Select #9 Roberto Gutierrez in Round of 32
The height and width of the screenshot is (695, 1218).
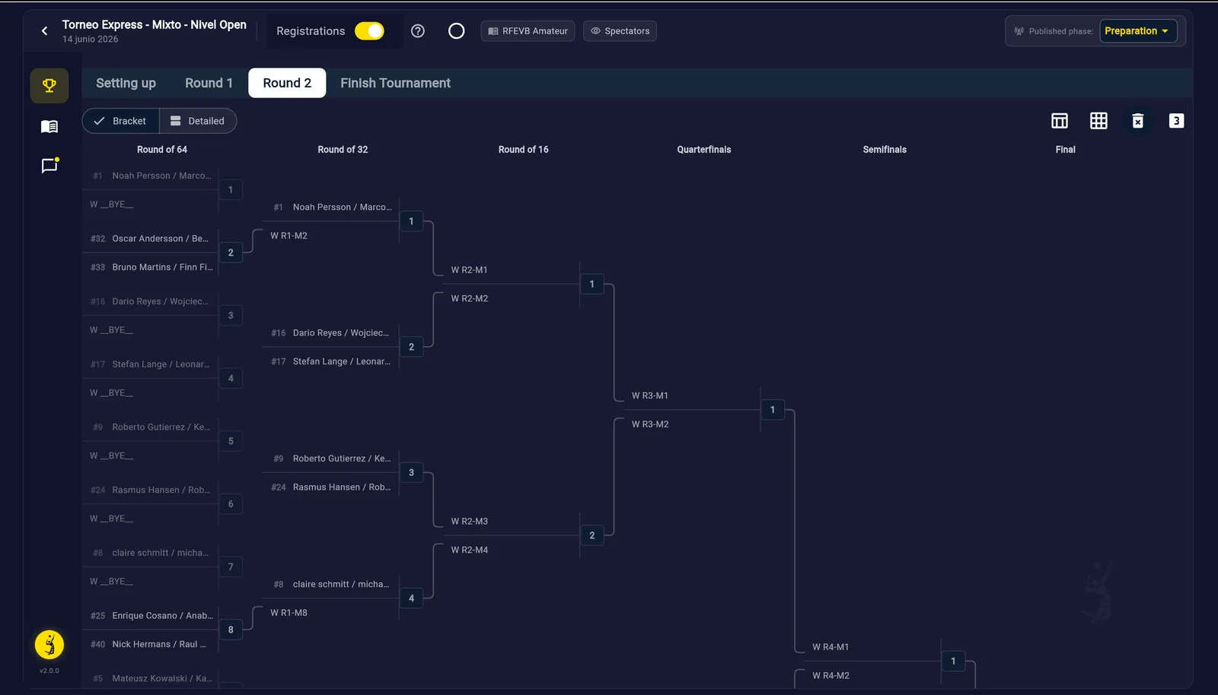pos(330,459)
